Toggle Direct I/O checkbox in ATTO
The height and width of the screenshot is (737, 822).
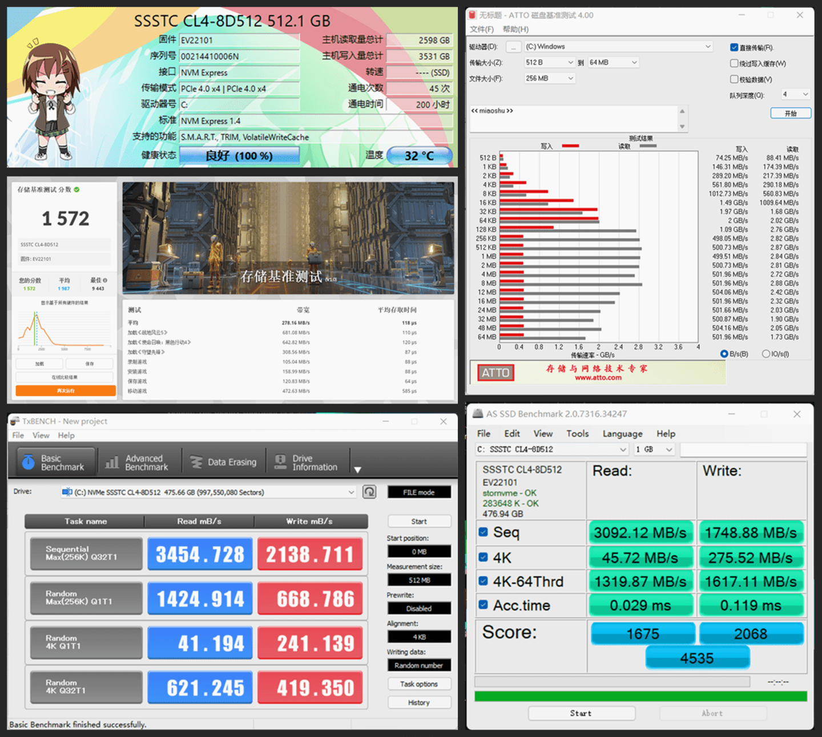point(734,47)
